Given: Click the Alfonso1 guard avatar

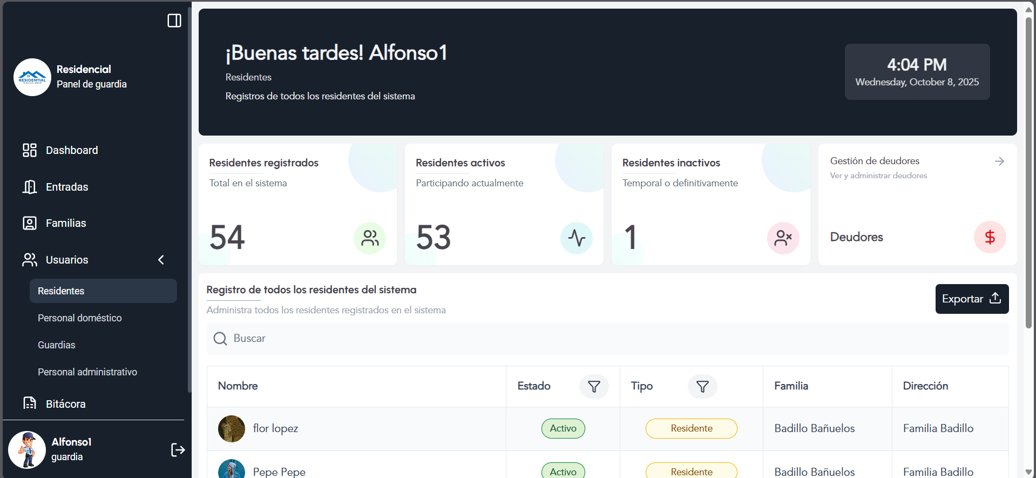Looking at the screenshot, I should point(27,449).
